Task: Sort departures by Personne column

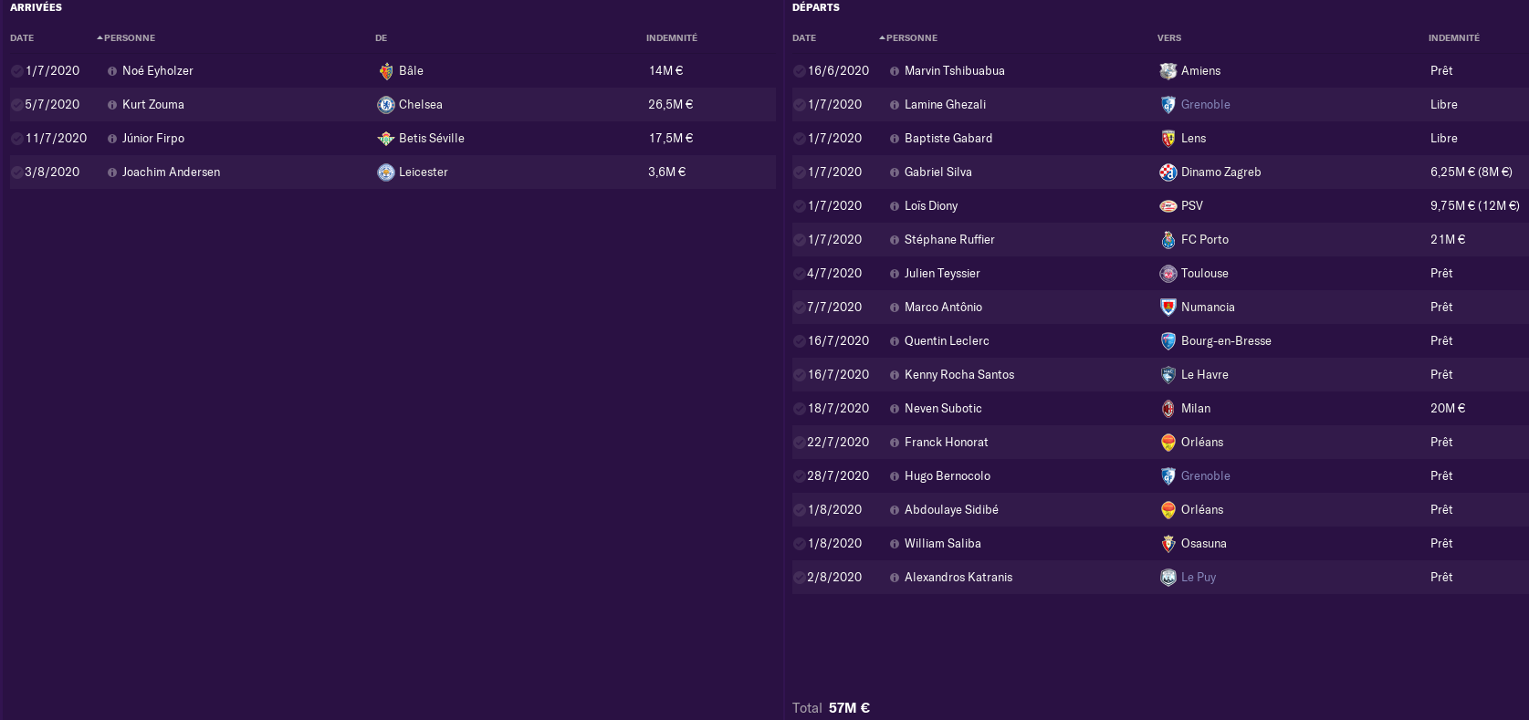Action: [x=911, y=38]
